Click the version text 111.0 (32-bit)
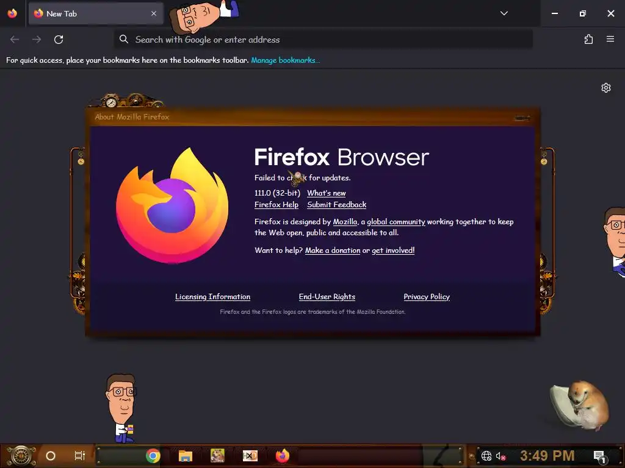This screenshot has height=468, width=625. pos(277,193)
